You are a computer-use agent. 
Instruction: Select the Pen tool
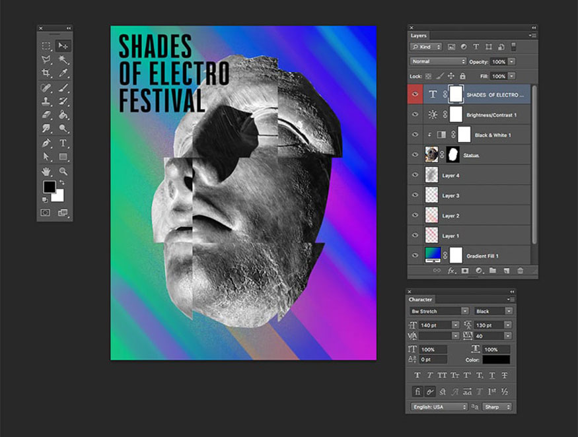[x=46, y=143]
